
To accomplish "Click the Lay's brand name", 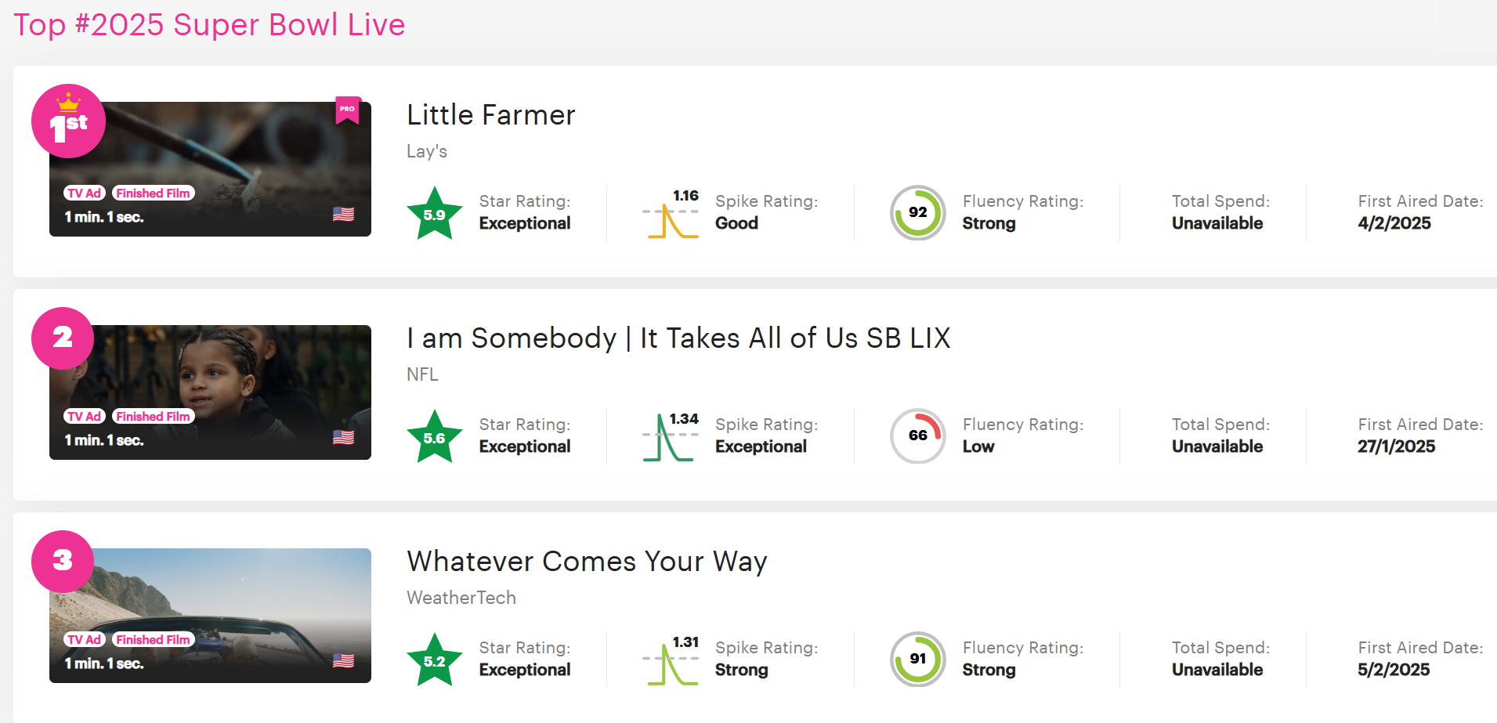I will pyautogui.click(x=427, y=151).
